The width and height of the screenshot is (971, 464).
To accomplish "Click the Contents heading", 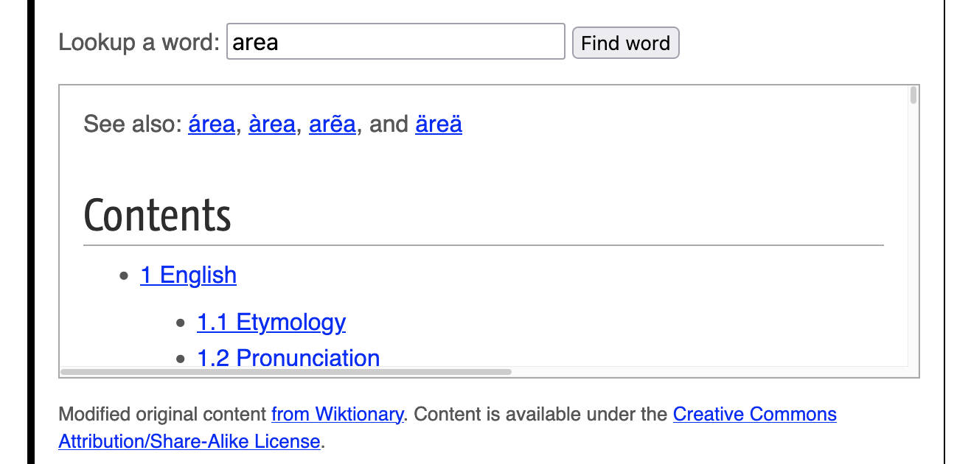I will coord(157,215).
